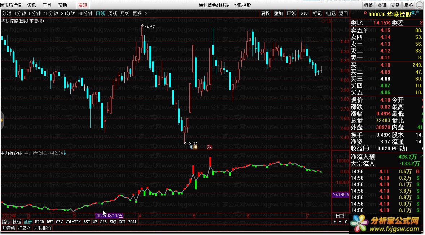This screenshot has width=425, height=235.
Task: Open the 日线 period selector at bottom right
Action: pyautogui.click(x=340, y=216)
